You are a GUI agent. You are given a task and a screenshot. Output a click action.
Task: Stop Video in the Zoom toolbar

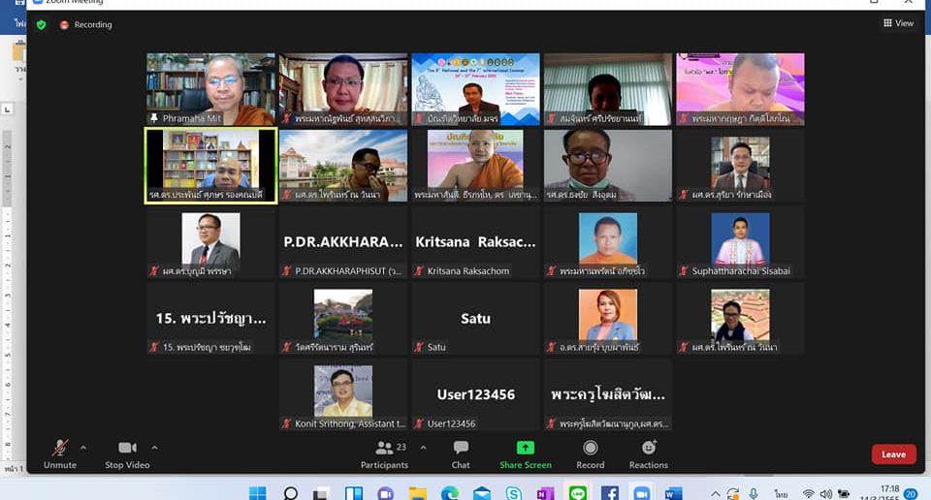[127, 454]
